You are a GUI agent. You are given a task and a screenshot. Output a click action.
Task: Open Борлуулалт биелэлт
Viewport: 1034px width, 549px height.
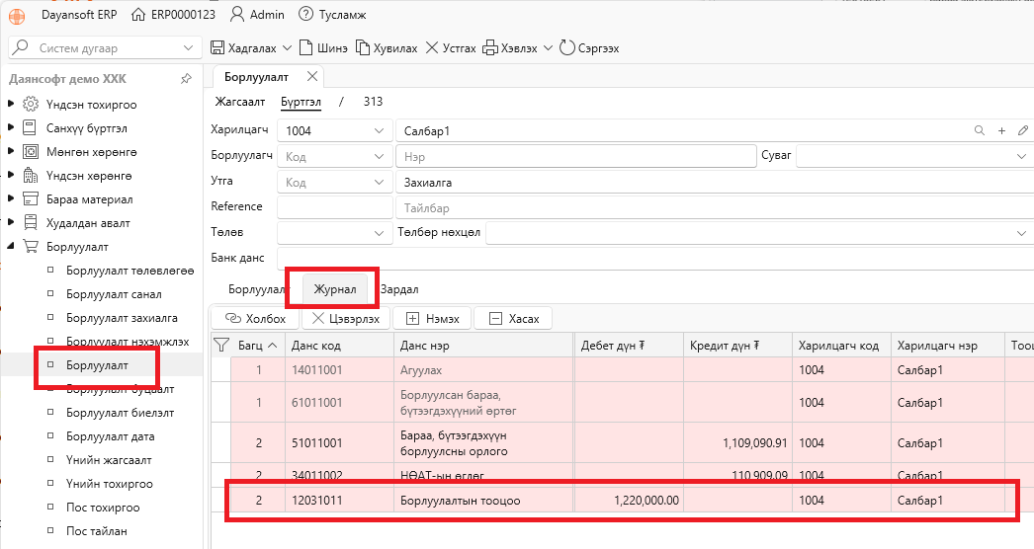pos(120,413)
